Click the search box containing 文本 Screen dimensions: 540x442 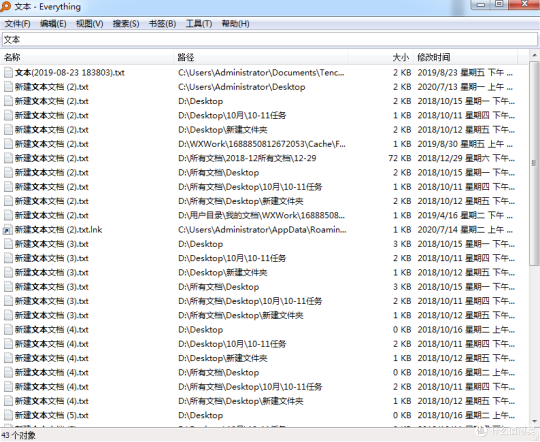269,39
